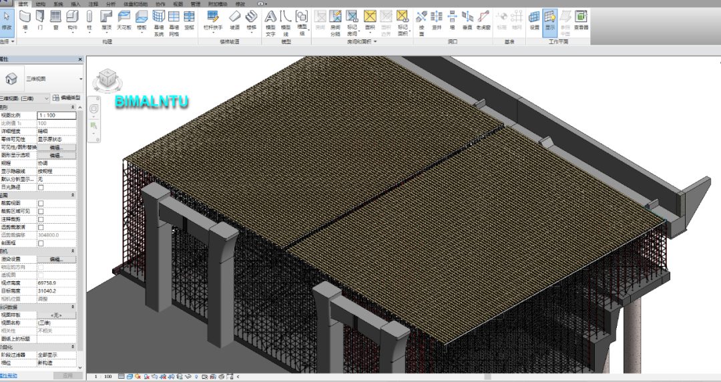Toggle the Section Box (剖面框) checkbox

coord(41,243)
